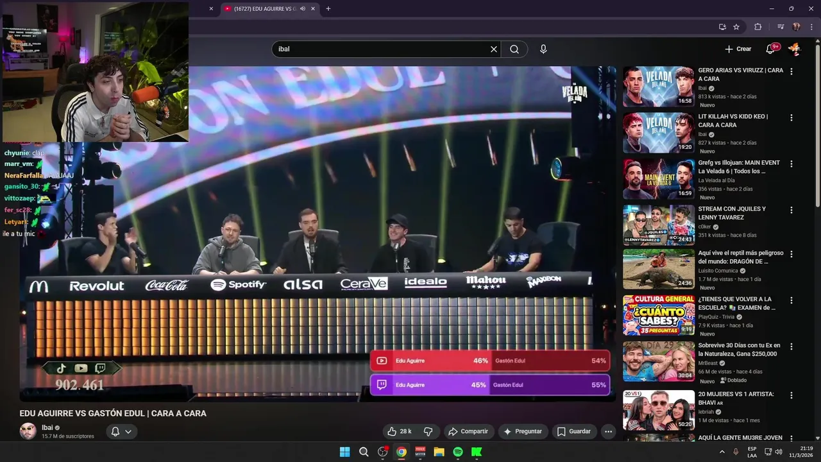Image resolution: width=821 pixels, height=462 pixels.
Task: Click 'La Velada al Día' channel name
Action: click(716, 180)
